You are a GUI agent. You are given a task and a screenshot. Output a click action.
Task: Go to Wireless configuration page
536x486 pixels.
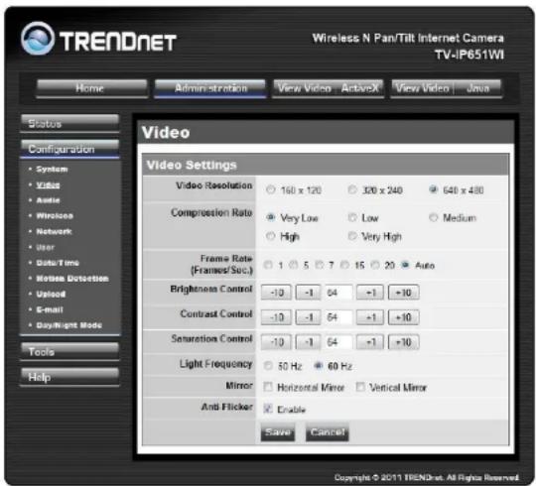(55, 216)
